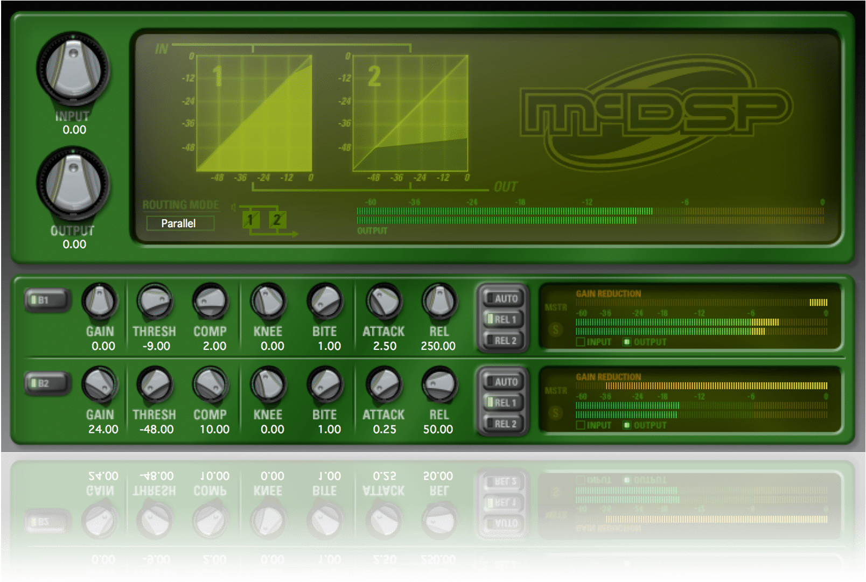
Task: Check INPUT meter box for band 2
Action: (x=580, y=425)
